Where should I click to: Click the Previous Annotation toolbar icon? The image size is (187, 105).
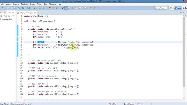click(x=85, y=8)
